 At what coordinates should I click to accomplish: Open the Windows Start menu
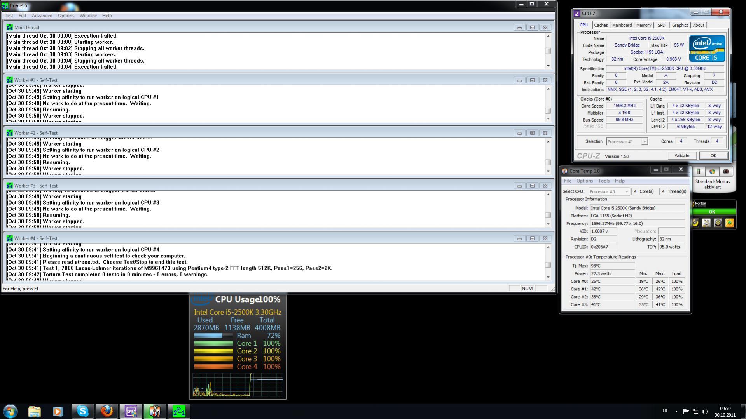(10, 411)
